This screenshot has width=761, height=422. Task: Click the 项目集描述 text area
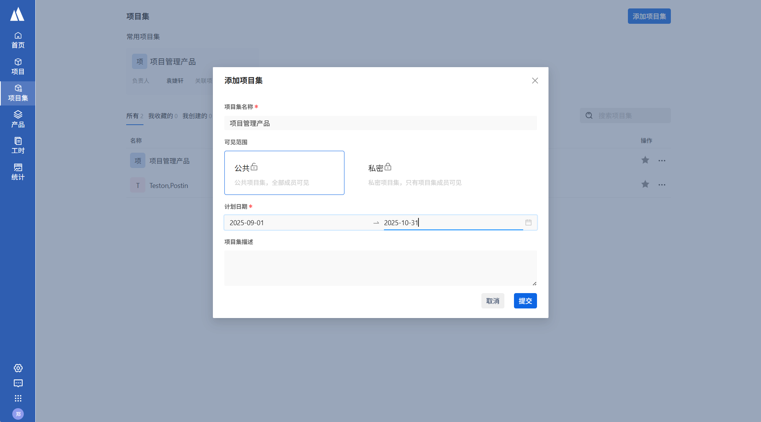click(380, 268)
